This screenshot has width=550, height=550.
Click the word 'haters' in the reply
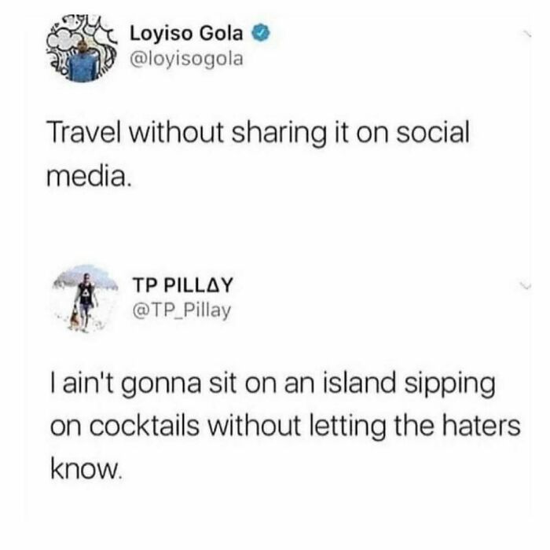481,427
